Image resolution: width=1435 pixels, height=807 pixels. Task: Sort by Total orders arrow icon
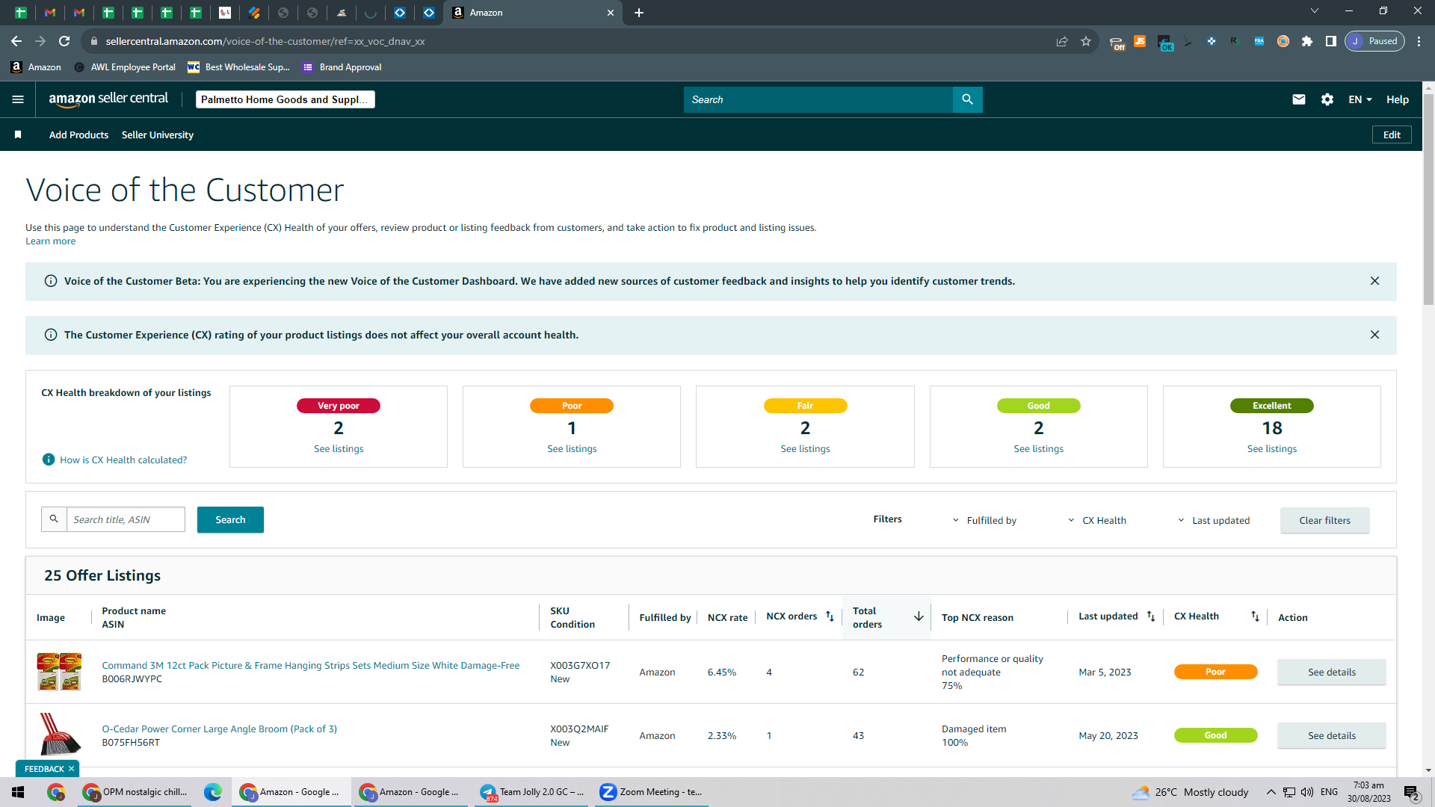919,616
